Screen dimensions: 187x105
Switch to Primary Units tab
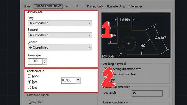(95, 6)
